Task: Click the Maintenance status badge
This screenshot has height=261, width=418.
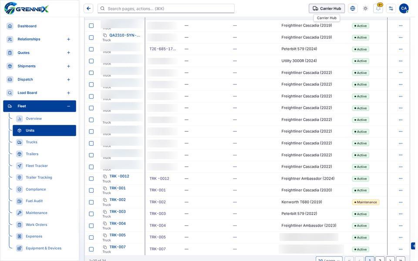Action: coord(365,202)
